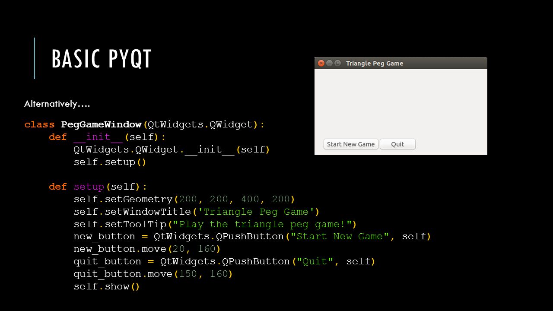Maximize the Triangle Peg Game window
The image size is (553, 311).
tap(337, 63)
